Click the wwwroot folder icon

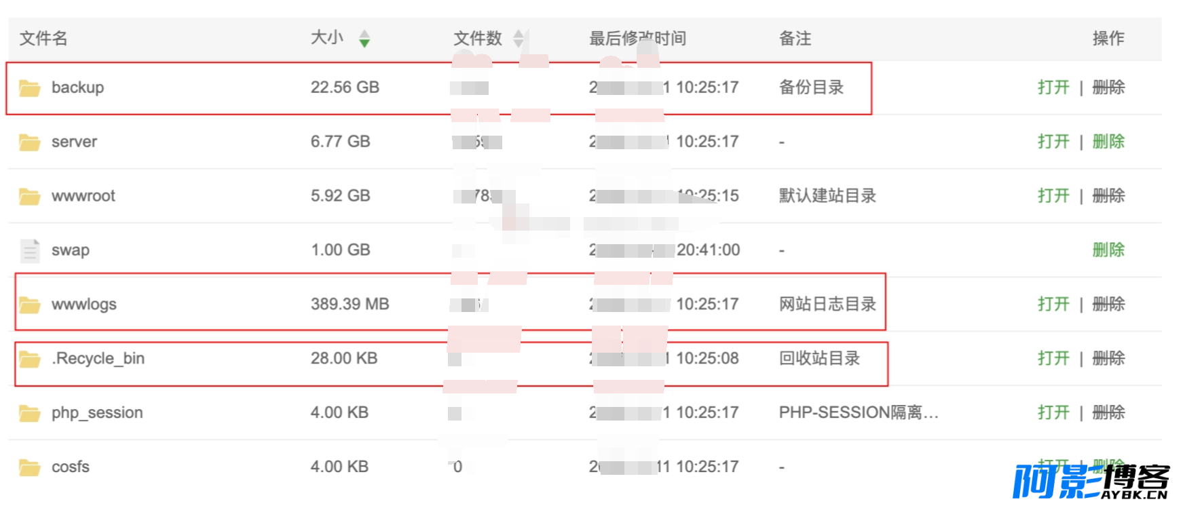click(x=29, y=196)
